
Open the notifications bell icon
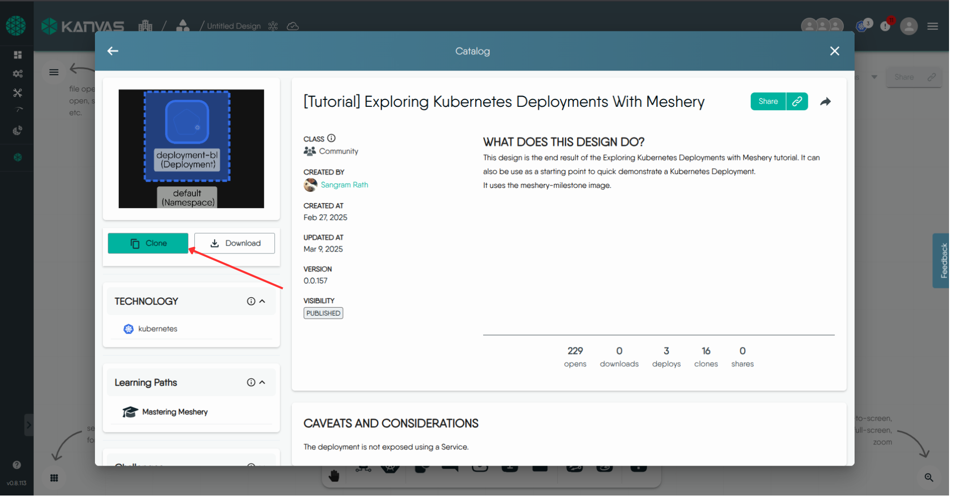click(x=885, y=26)
